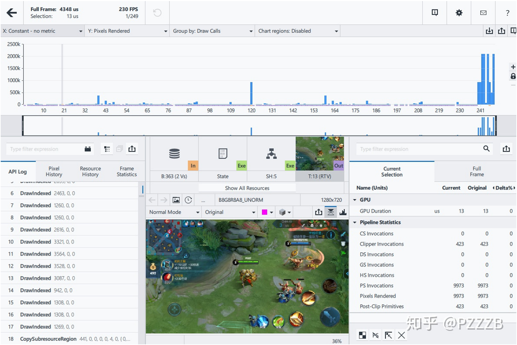Click the image view icon in the resource toolbar

coord(176,200)
